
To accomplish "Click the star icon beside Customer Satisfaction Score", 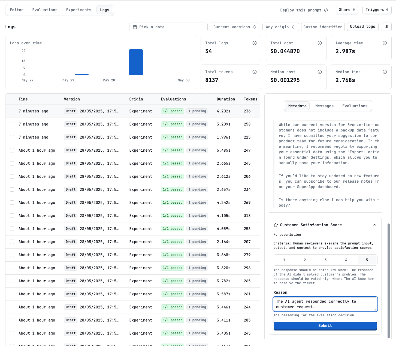I will 276,225.
